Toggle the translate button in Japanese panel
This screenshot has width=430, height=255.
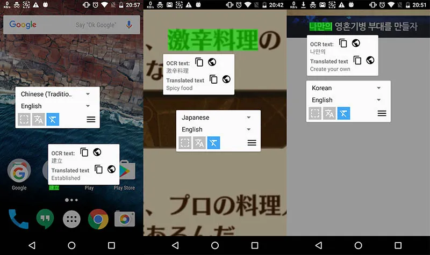point(199,143)
